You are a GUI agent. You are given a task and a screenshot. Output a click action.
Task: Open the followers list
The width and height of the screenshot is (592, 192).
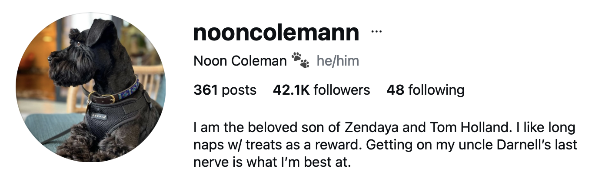click(x=321, y=90)
